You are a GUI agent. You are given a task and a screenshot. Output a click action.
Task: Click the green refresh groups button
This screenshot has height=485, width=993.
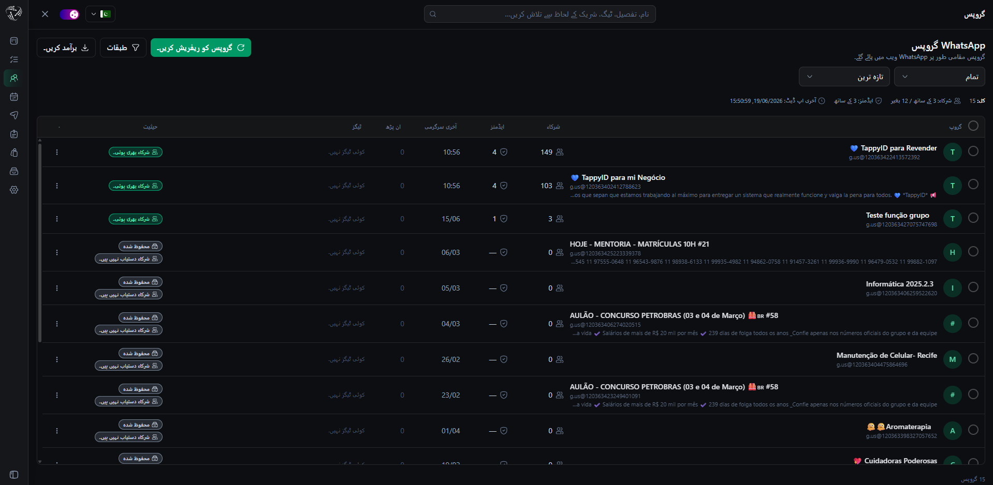coord(201,48)
